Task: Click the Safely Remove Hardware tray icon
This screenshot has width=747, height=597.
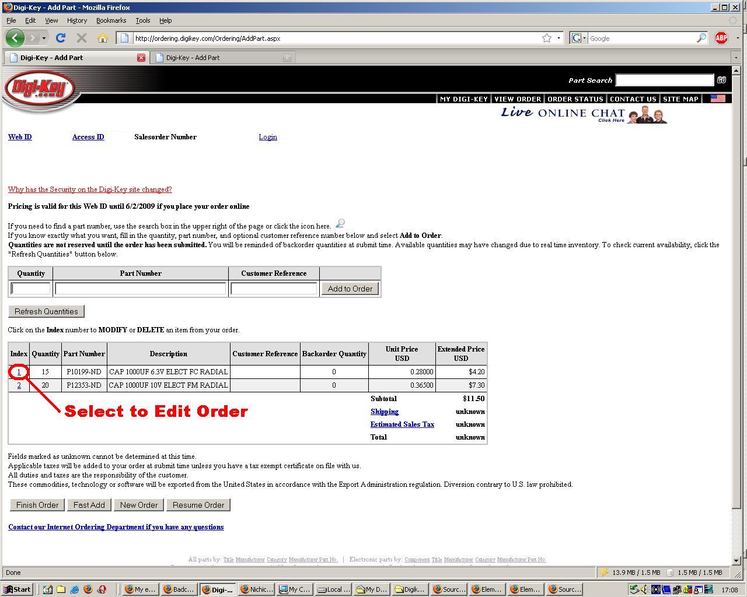Action: [634, 589]
